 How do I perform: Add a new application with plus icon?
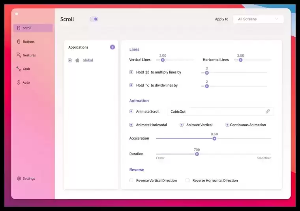coord(112,47)
